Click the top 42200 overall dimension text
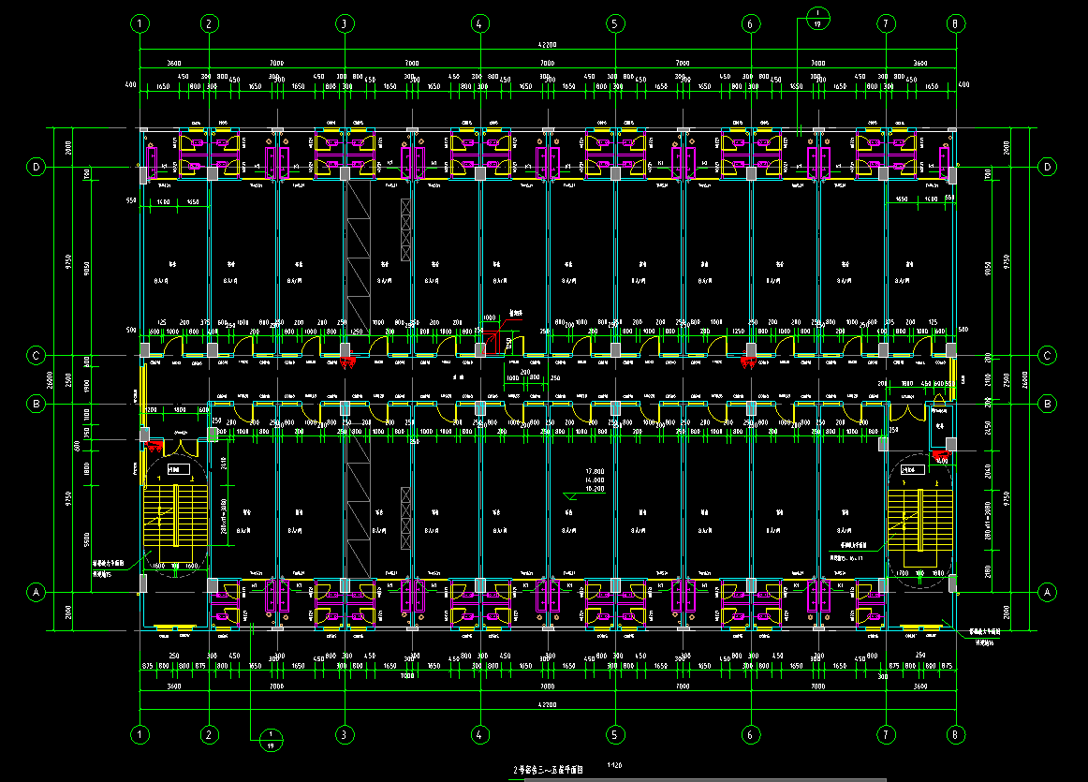 pyautogui.click(x=547, y=44)
